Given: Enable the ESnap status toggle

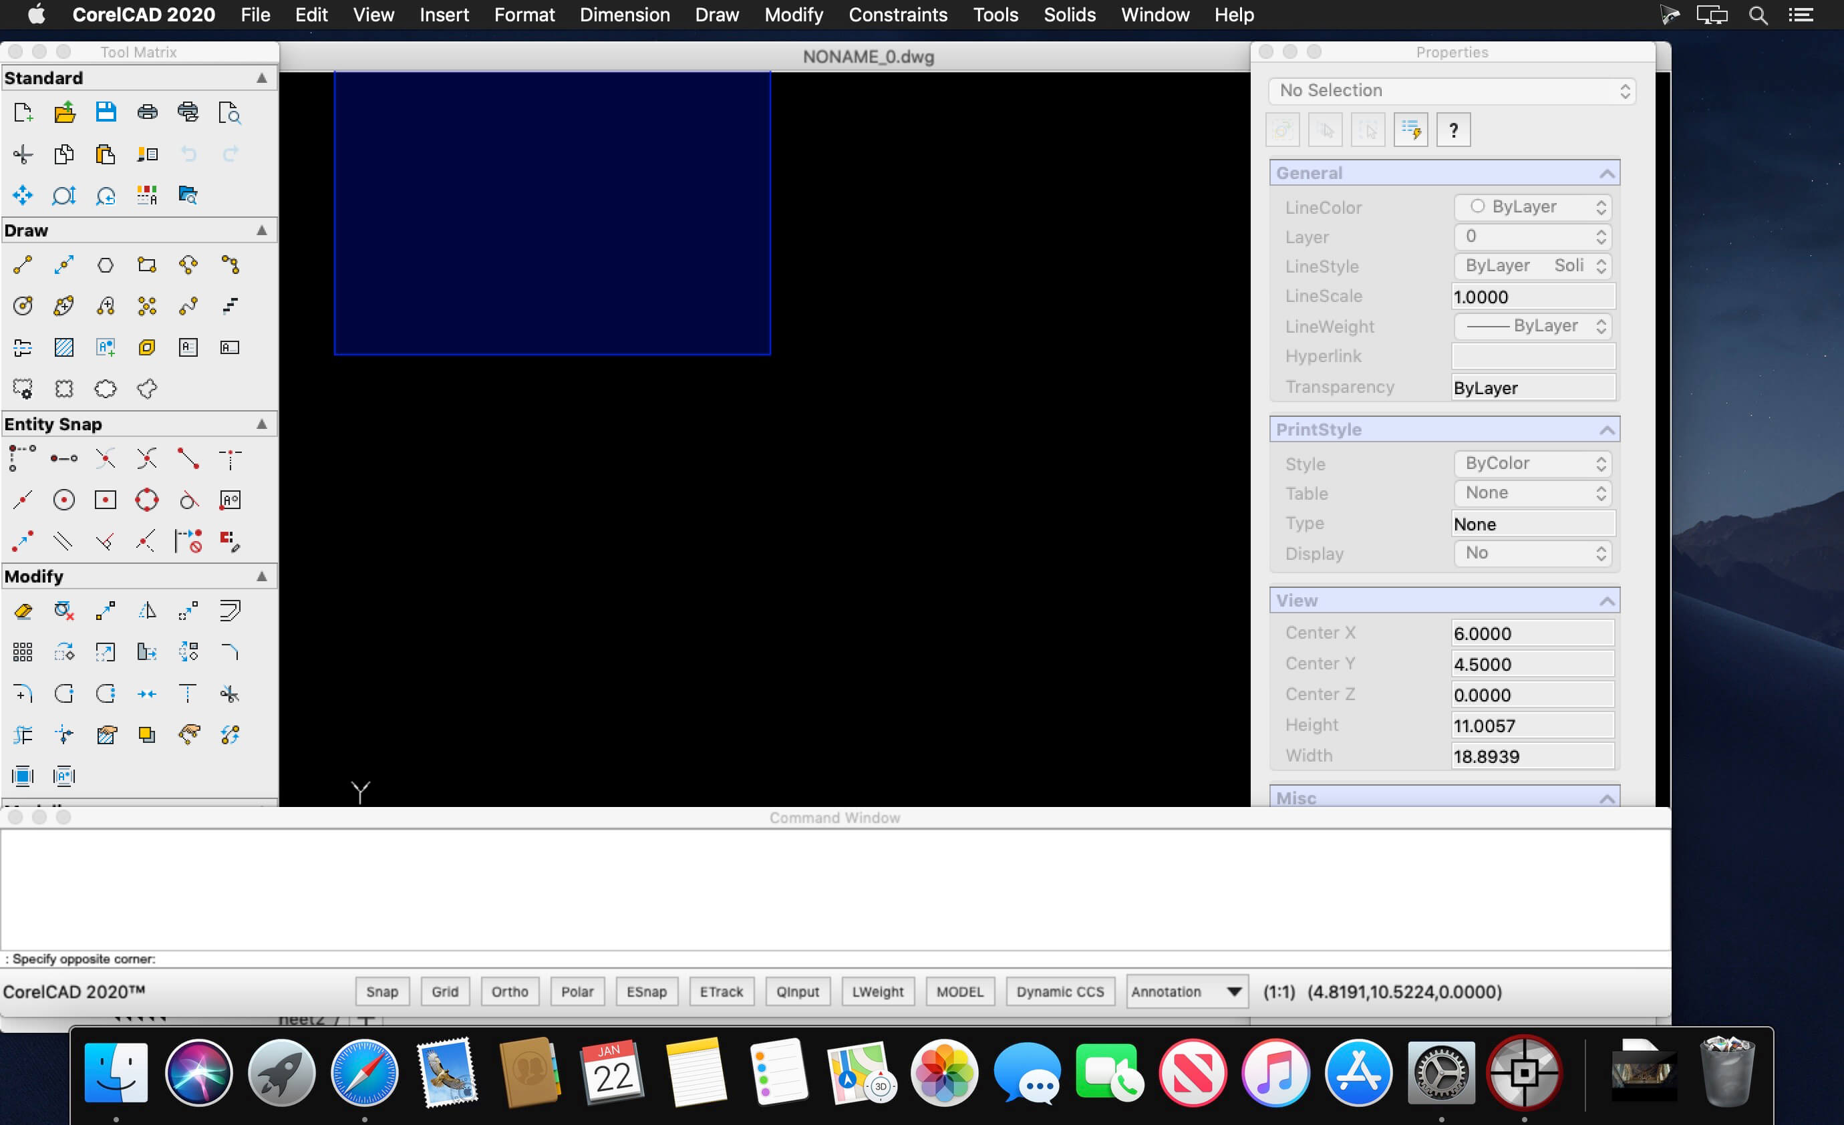Looking at the screenshot, I should point(646,992).
